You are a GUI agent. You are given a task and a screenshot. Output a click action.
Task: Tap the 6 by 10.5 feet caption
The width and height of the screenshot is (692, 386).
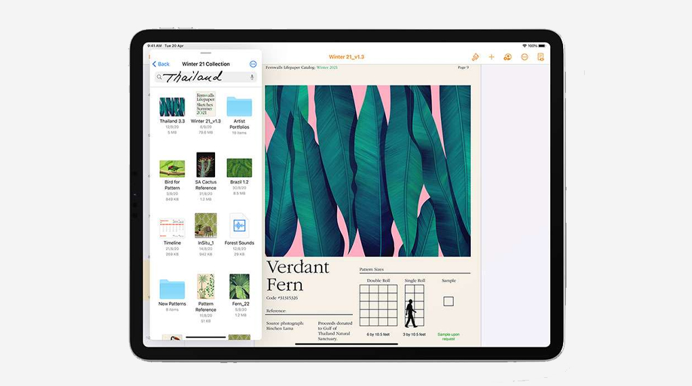(378, 335)
